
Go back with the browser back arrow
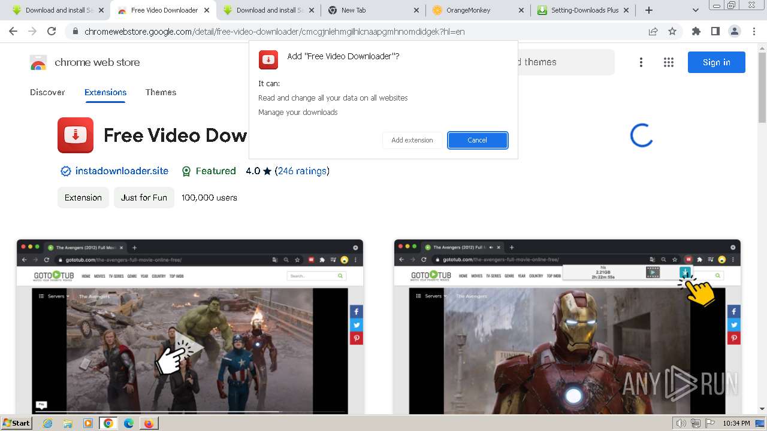(x=13, y=31)
